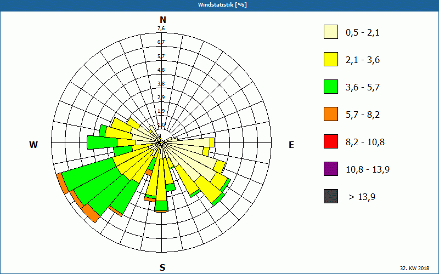Click the 1,0 ring scale value
Screen dimensions: 439x274
click(161, 125)
